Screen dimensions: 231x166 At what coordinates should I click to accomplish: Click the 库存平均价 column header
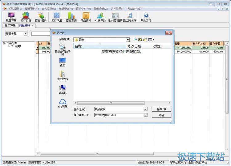(201, 44)
